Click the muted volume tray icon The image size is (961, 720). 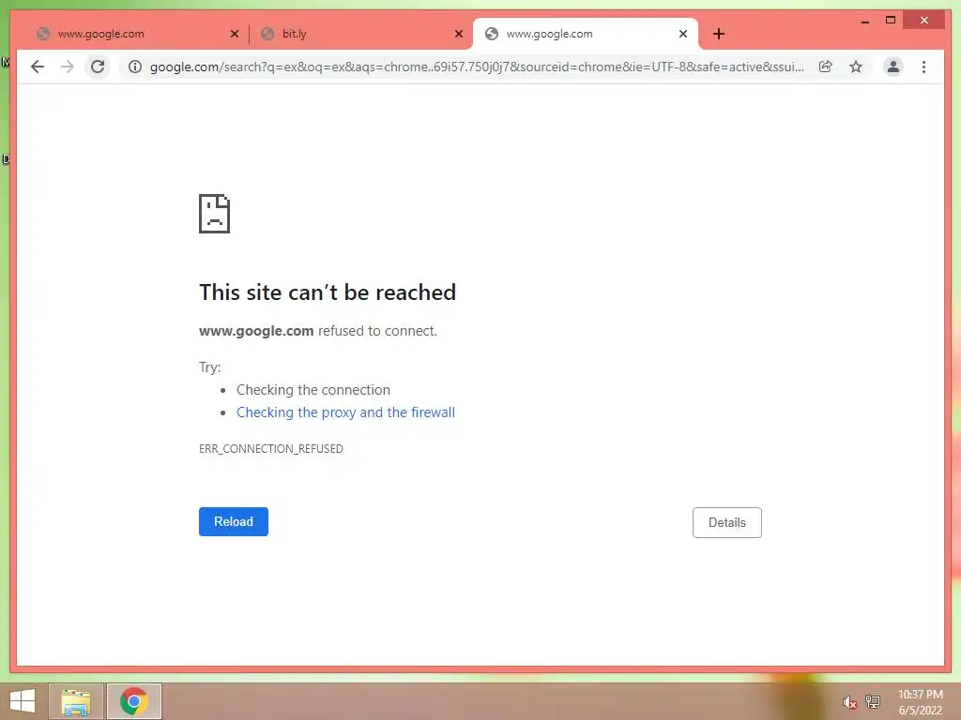coord(849,701)
